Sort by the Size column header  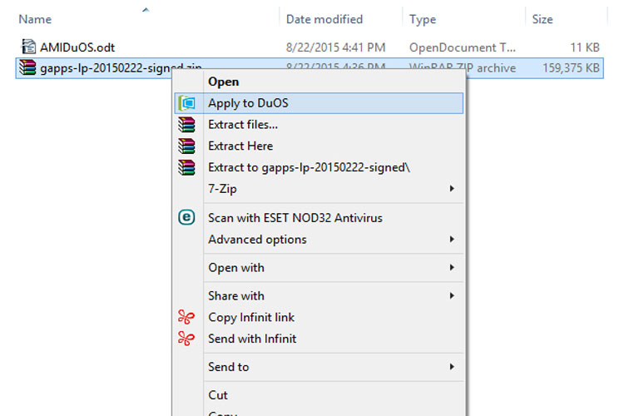[x=542, y=19]
